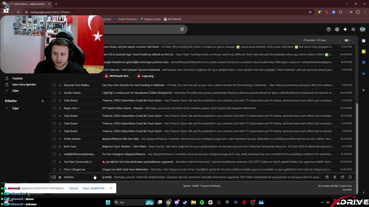Viewport: 369px width, 207px height.
Task: Open MiniHeader462 attachment chip
Action: click(x=118, y=76)
